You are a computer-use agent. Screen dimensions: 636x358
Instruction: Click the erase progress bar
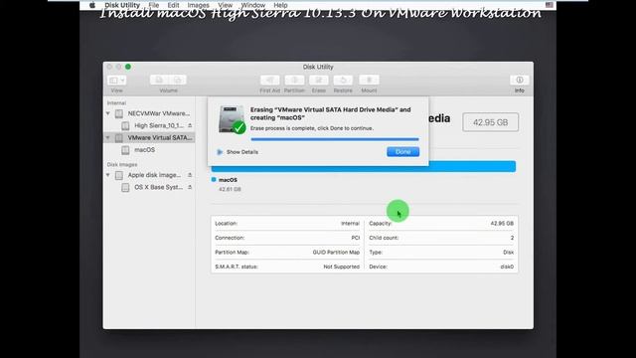[x=335, y=139]
